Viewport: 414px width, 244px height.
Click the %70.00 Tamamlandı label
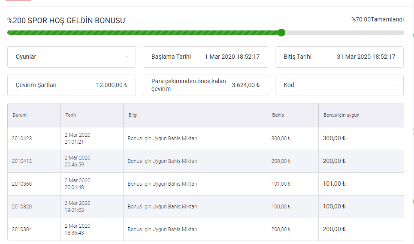(377, 19)
